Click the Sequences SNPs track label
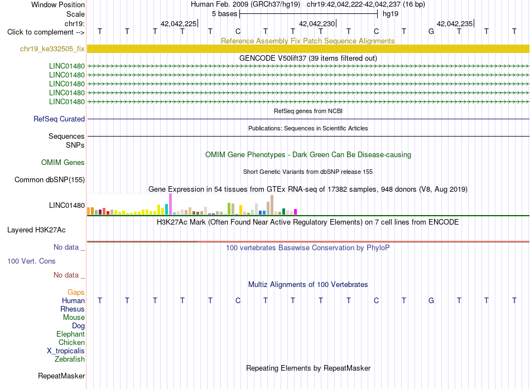 point(66,140)
